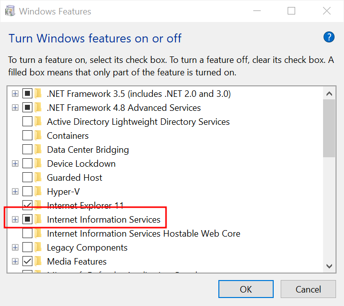Click the Hyper-V folder icon

[x=38, y=192]
